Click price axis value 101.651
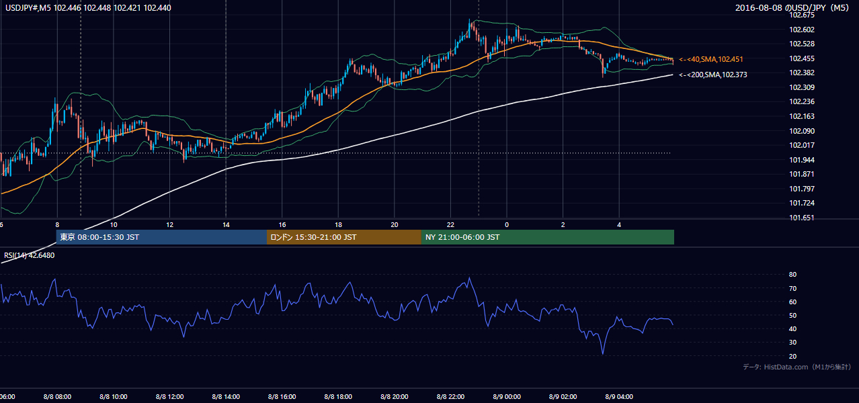Viewport: 859px width, 403px height. [x=801, y=218]
